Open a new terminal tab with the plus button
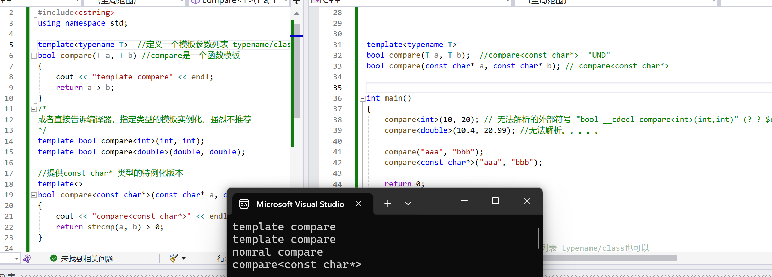The image size is (772, 277). coord(388,204)
